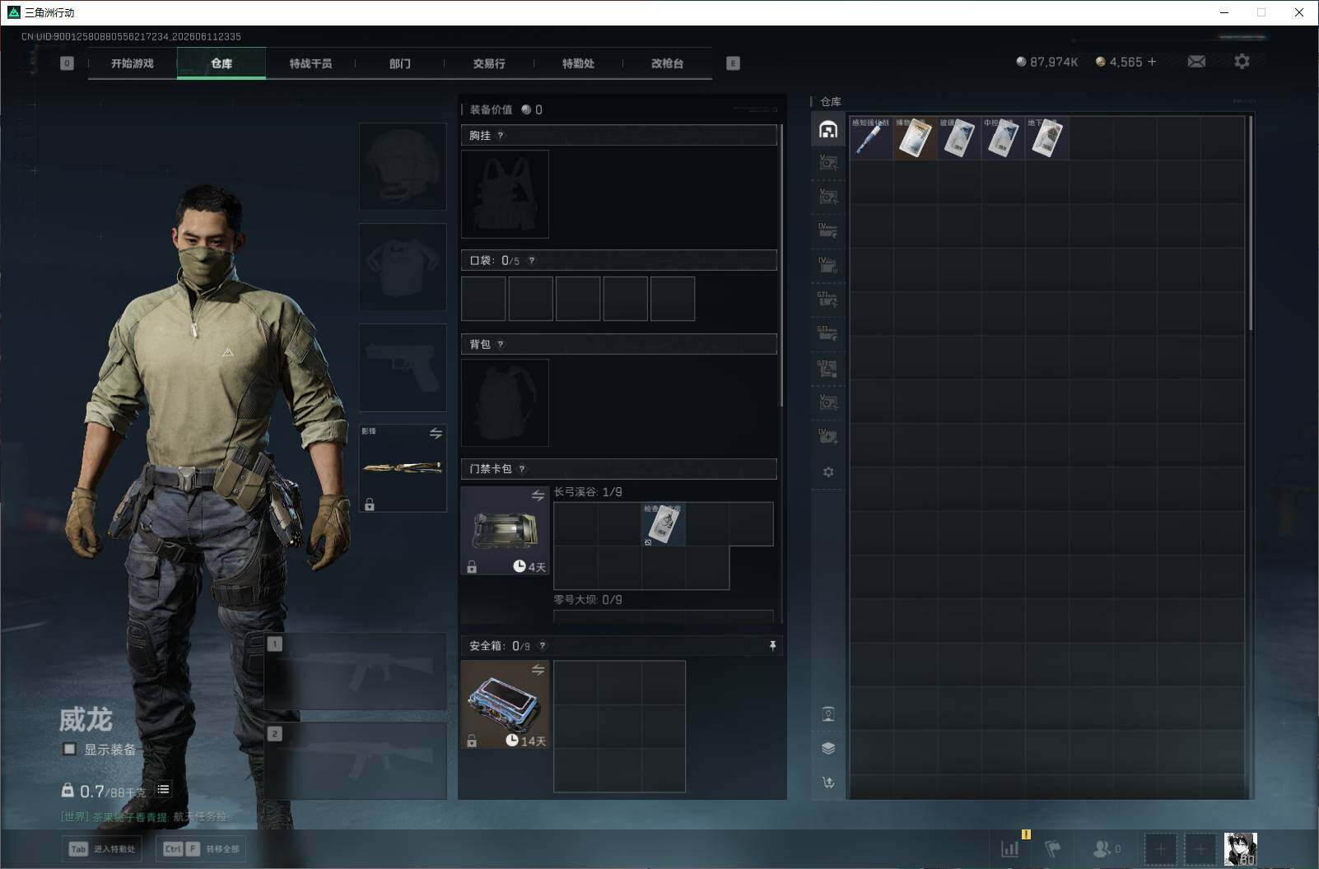
Task: Click the 87,974K currency balance
Action: [1046, 62]
